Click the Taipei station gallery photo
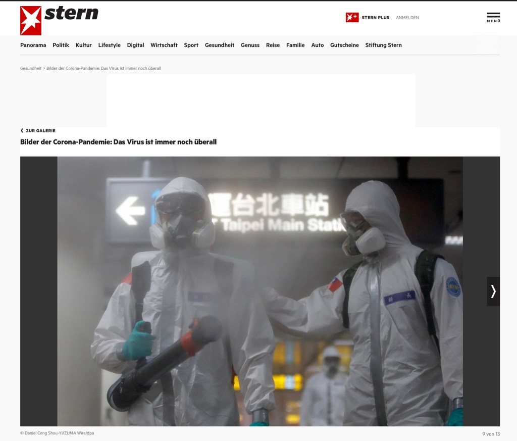 [x=260, y=291]
